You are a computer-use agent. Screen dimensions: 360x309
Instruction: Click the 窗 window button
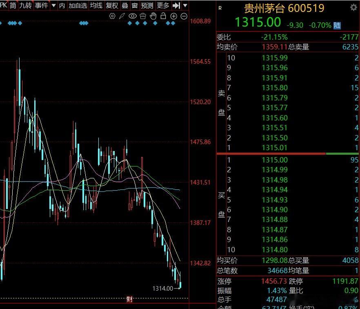click(x=135, y=5)
